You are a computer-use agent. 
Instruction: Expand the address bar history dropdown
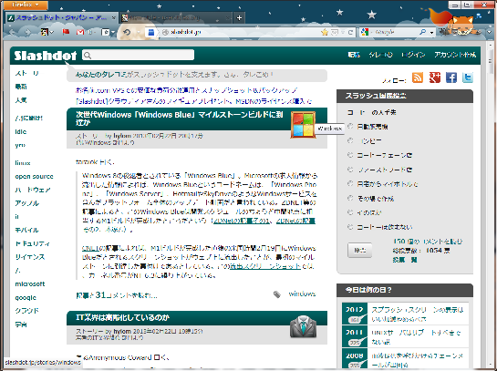click(343, 32)
